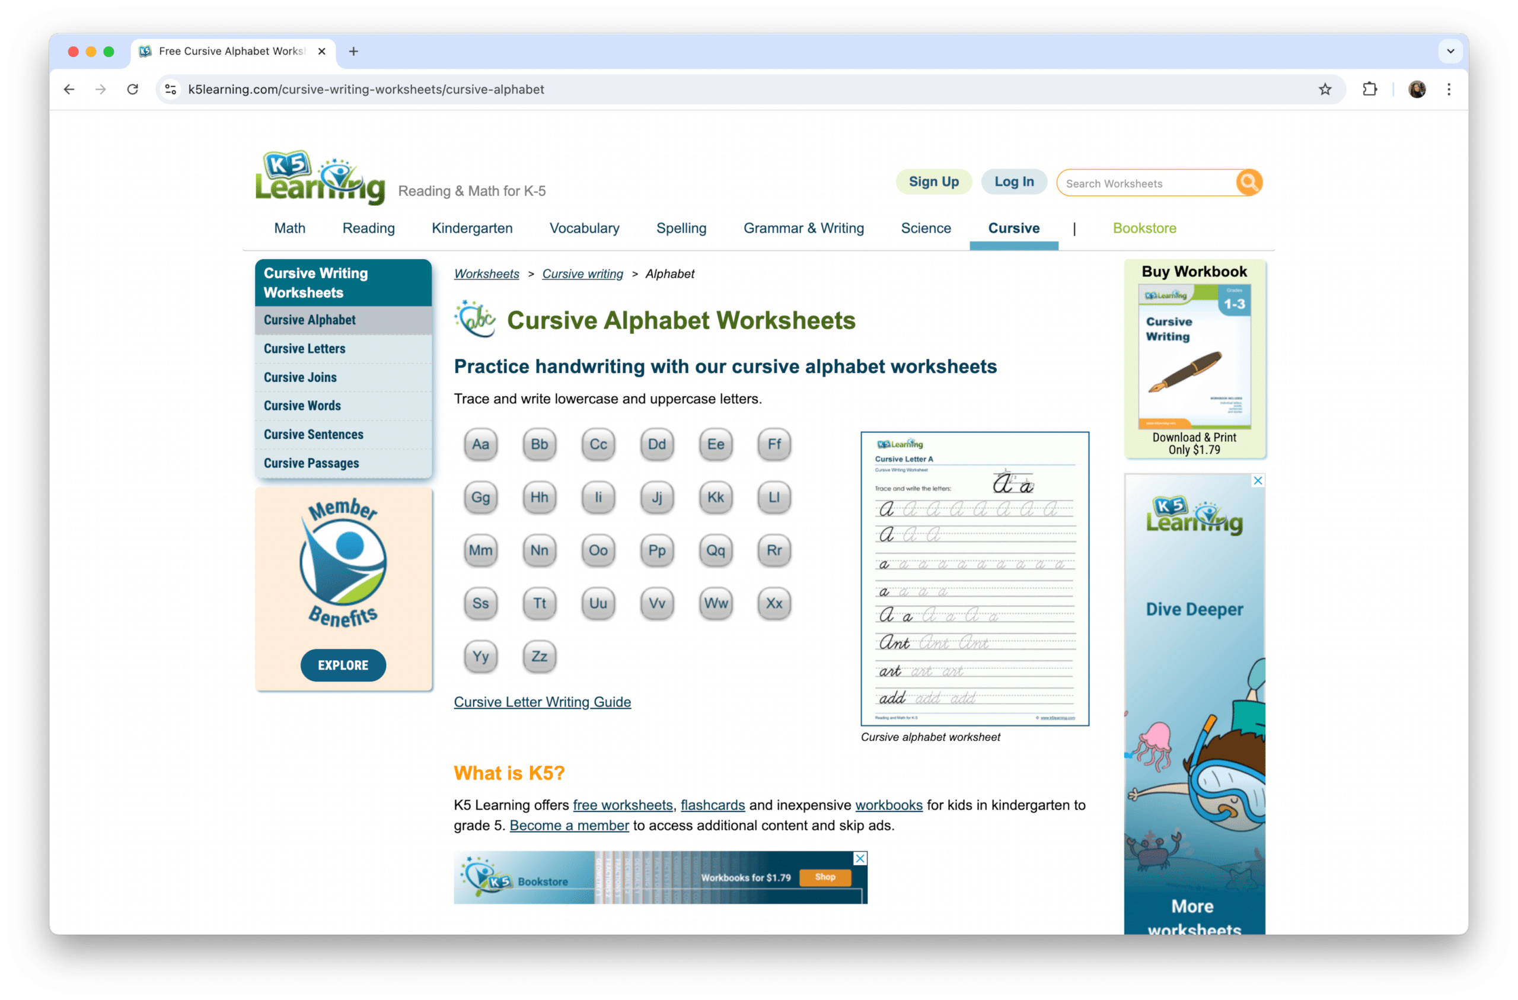
Task: Click the orange search magnifier button
Action: (1248, 183)
